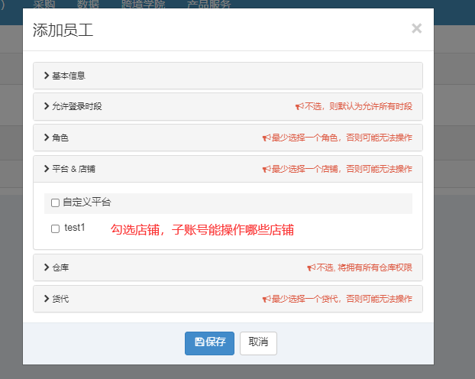Click the test1 store name label
The height and width of the screenshot is (379, 475).
(75, 228)
